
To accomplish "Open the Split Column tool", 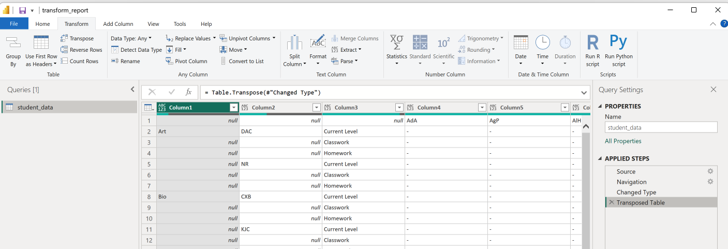I will (294, 51).
